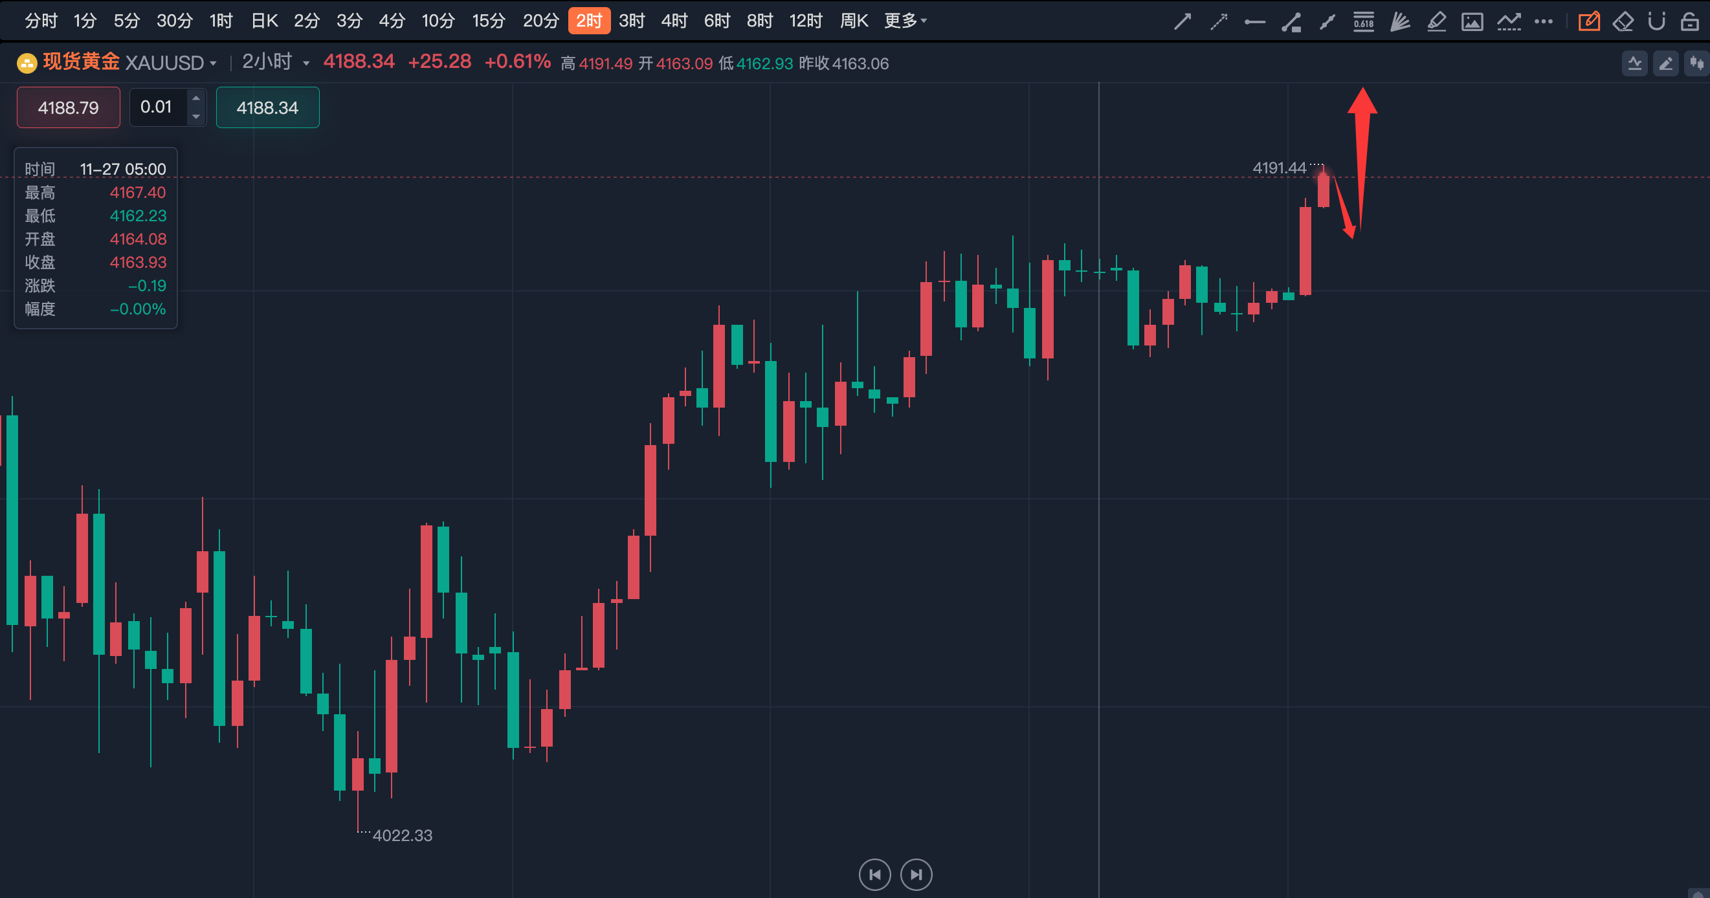
Task: Skip to next candle with forward control
Action: pyautogui.click(x=916, y=875)
